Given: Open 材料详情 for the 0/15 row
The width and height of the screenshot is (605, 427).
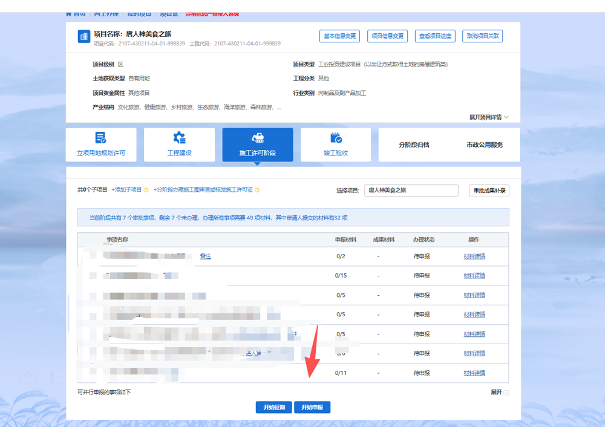Looking at the screenshot, I should [474, 276].
